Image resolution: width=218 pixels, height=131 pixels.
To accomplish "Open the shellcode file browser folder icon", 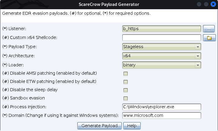I will pos(209,38).
